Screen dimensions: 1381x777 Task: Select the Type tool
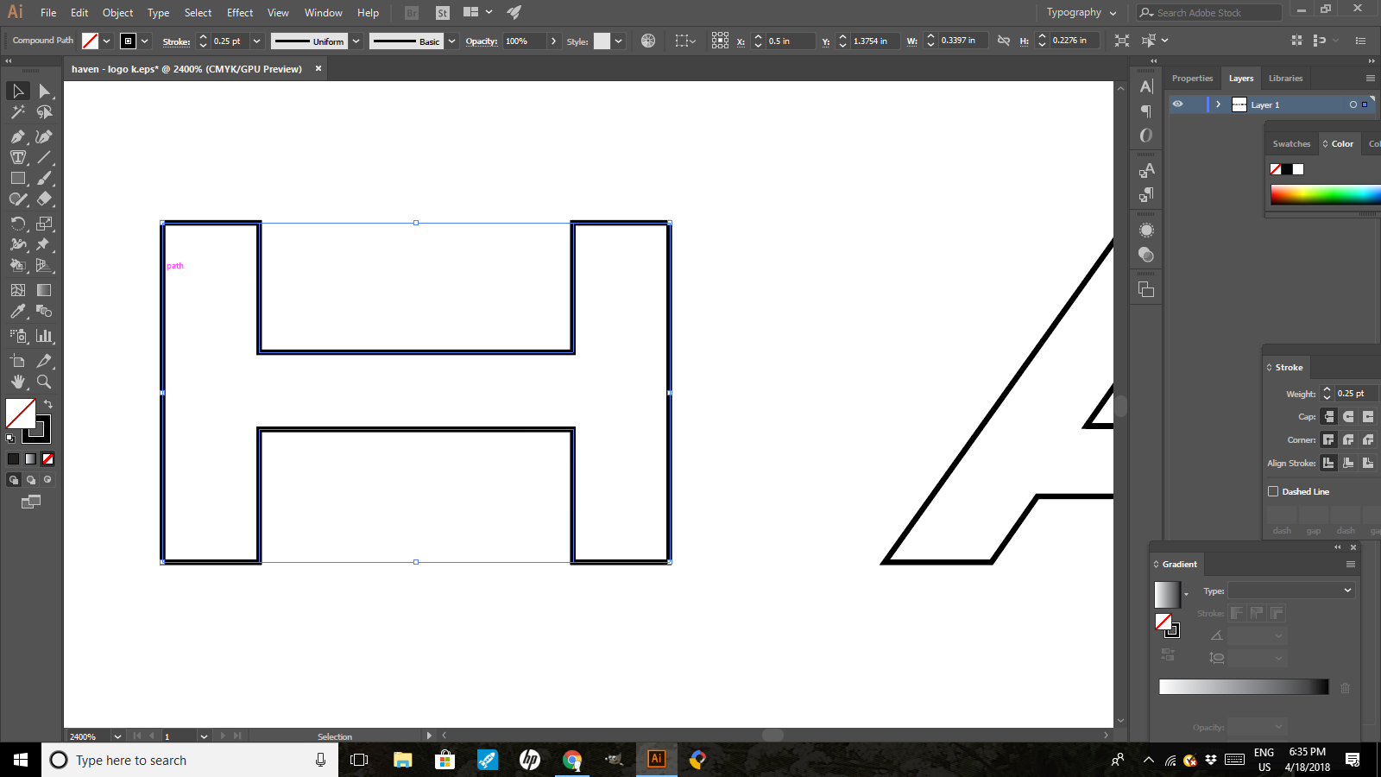click(x=18, y=157)
